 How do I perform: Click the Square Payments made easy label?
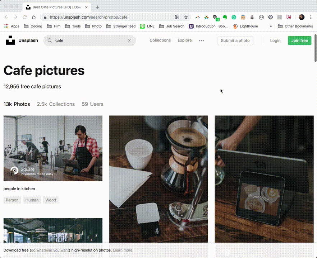(x=37, y=171)
